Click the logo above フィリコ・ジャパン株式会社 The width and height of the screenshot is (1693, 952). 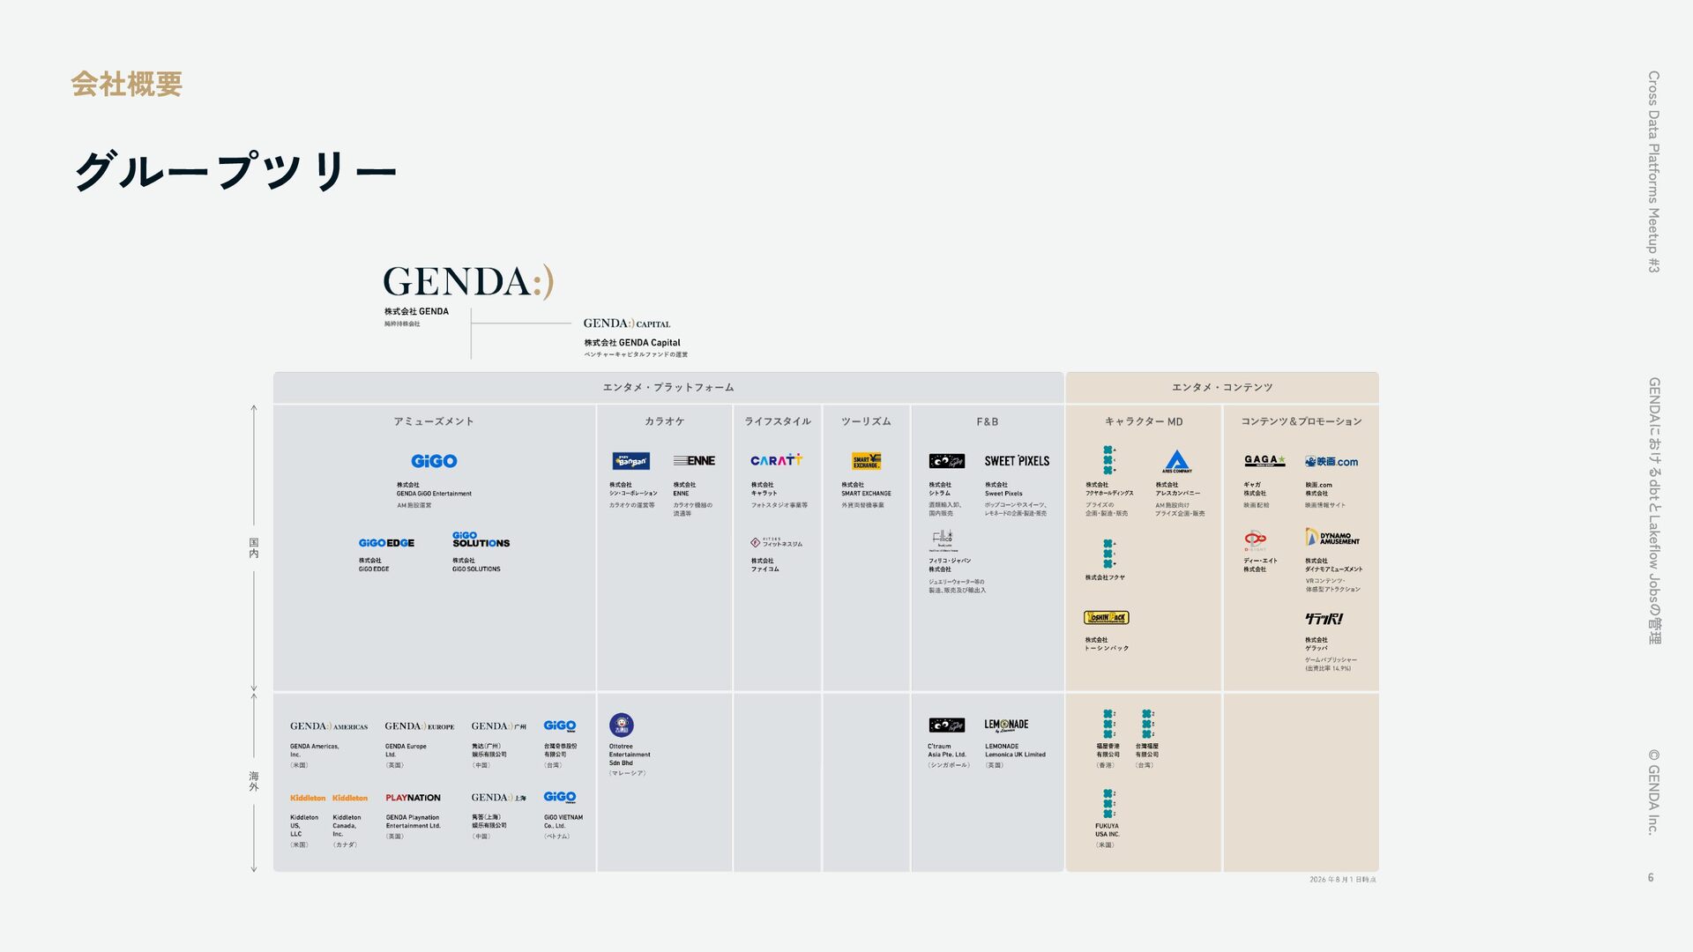coord(943,540)
